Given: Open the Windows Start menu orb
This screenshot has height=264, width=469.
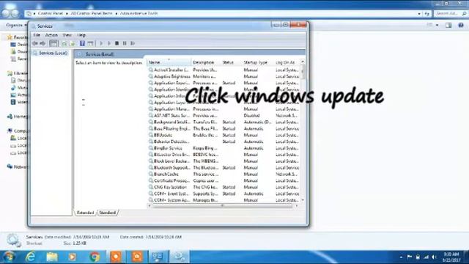Looking at the screenshot, I should (9, 257).
